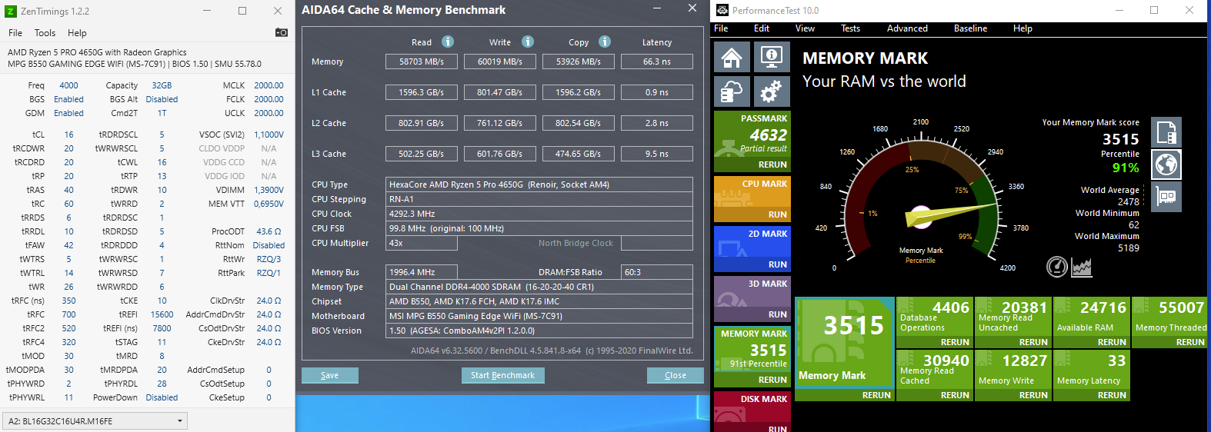Click the Memory Latency field 66.3 ns
The width and height of the screenshot is (1211, 432).
click(x=657, y=61)
